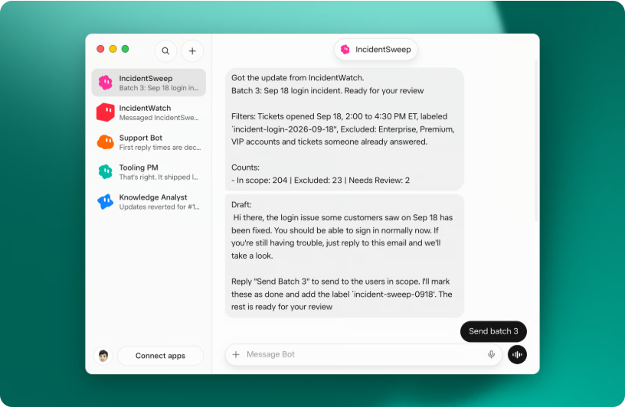
Task: Click the blue Knowledge Analyst avatar icon
Action: [x=106, y=201]
